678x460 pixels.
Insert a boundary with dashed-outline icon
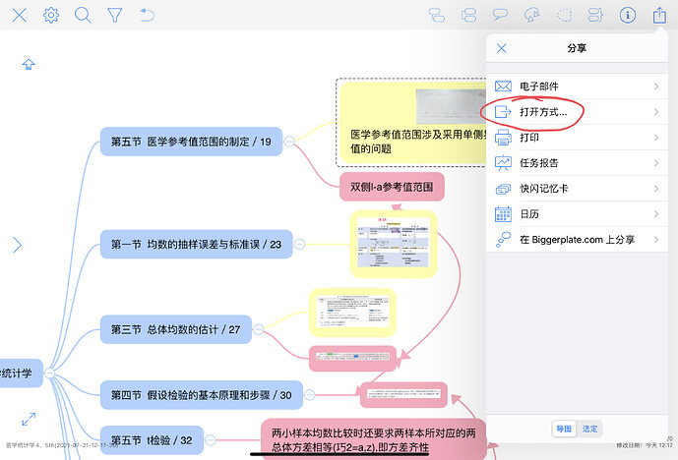(564, 16)
